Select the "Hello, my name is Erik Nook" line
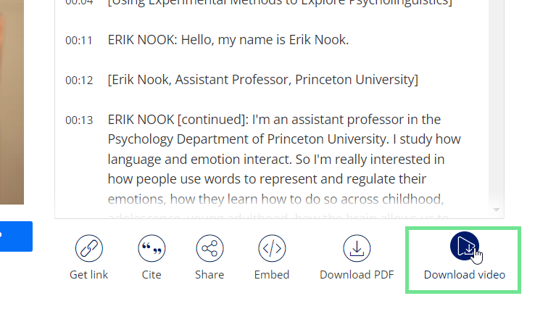 (x=228, y=40)
